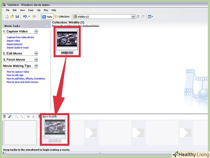The width and height of the screenshot is (210, 158).
Task: Click the Save Project disk icon
Action: pyautogui.click(x=17, y=17)
